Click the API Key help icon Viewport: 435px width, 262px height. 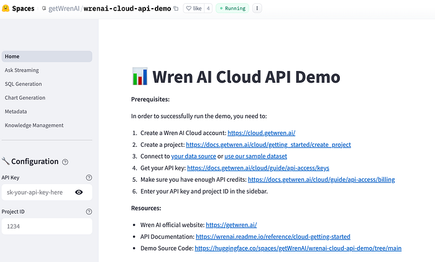point(89,177)
